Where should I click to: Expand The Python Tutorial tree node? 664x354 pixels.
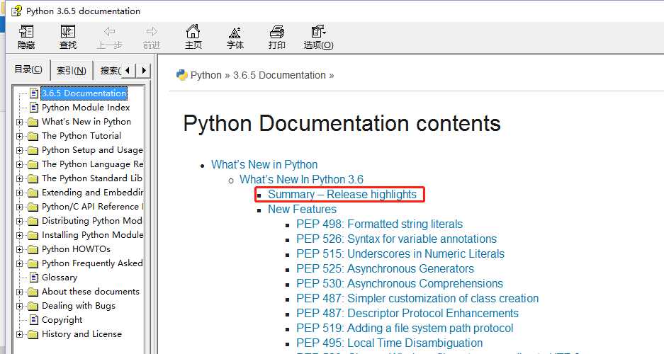click(x=19, y=136)
